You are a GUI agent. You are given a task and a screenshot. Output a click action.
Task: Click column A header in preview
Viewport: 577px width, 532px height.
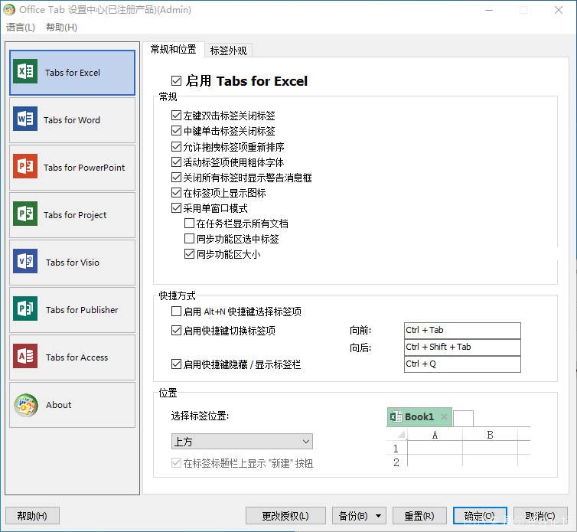(x=435, y=435)
